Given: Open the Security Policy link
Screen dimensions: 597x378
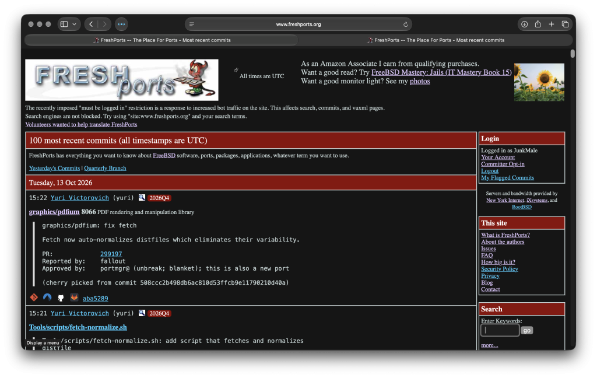Looking at the screenshot, I should point(500,269).
